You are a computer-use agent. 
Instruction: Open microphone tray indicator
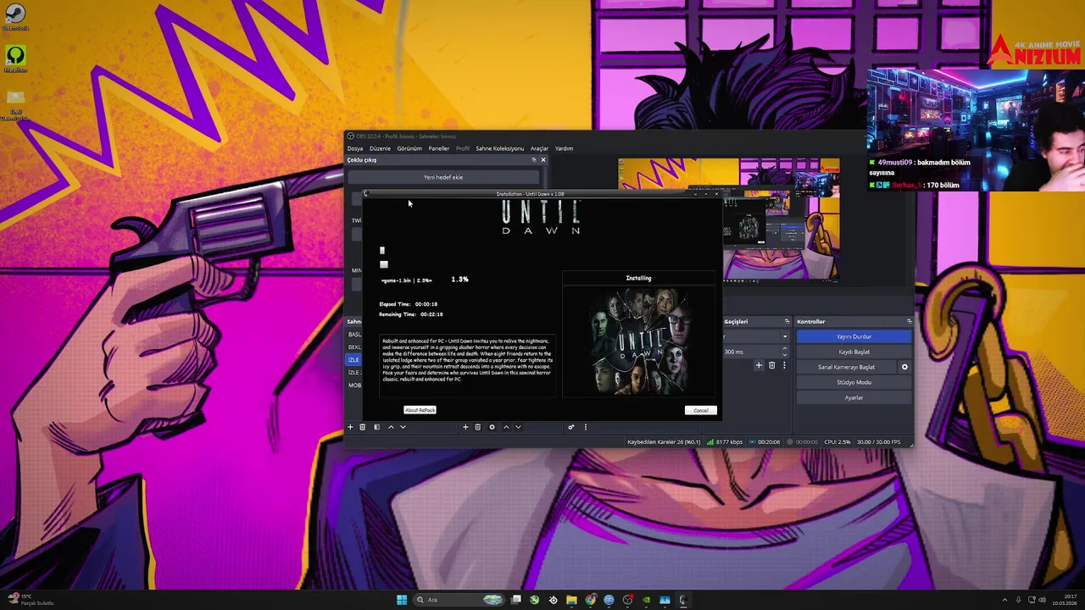[x=1018, y=600]
